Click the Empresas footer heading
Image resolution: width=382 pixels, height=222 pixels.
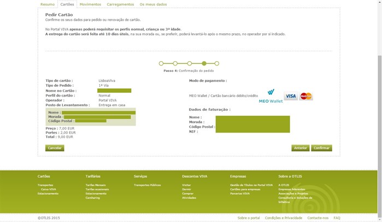click(238, 176)
